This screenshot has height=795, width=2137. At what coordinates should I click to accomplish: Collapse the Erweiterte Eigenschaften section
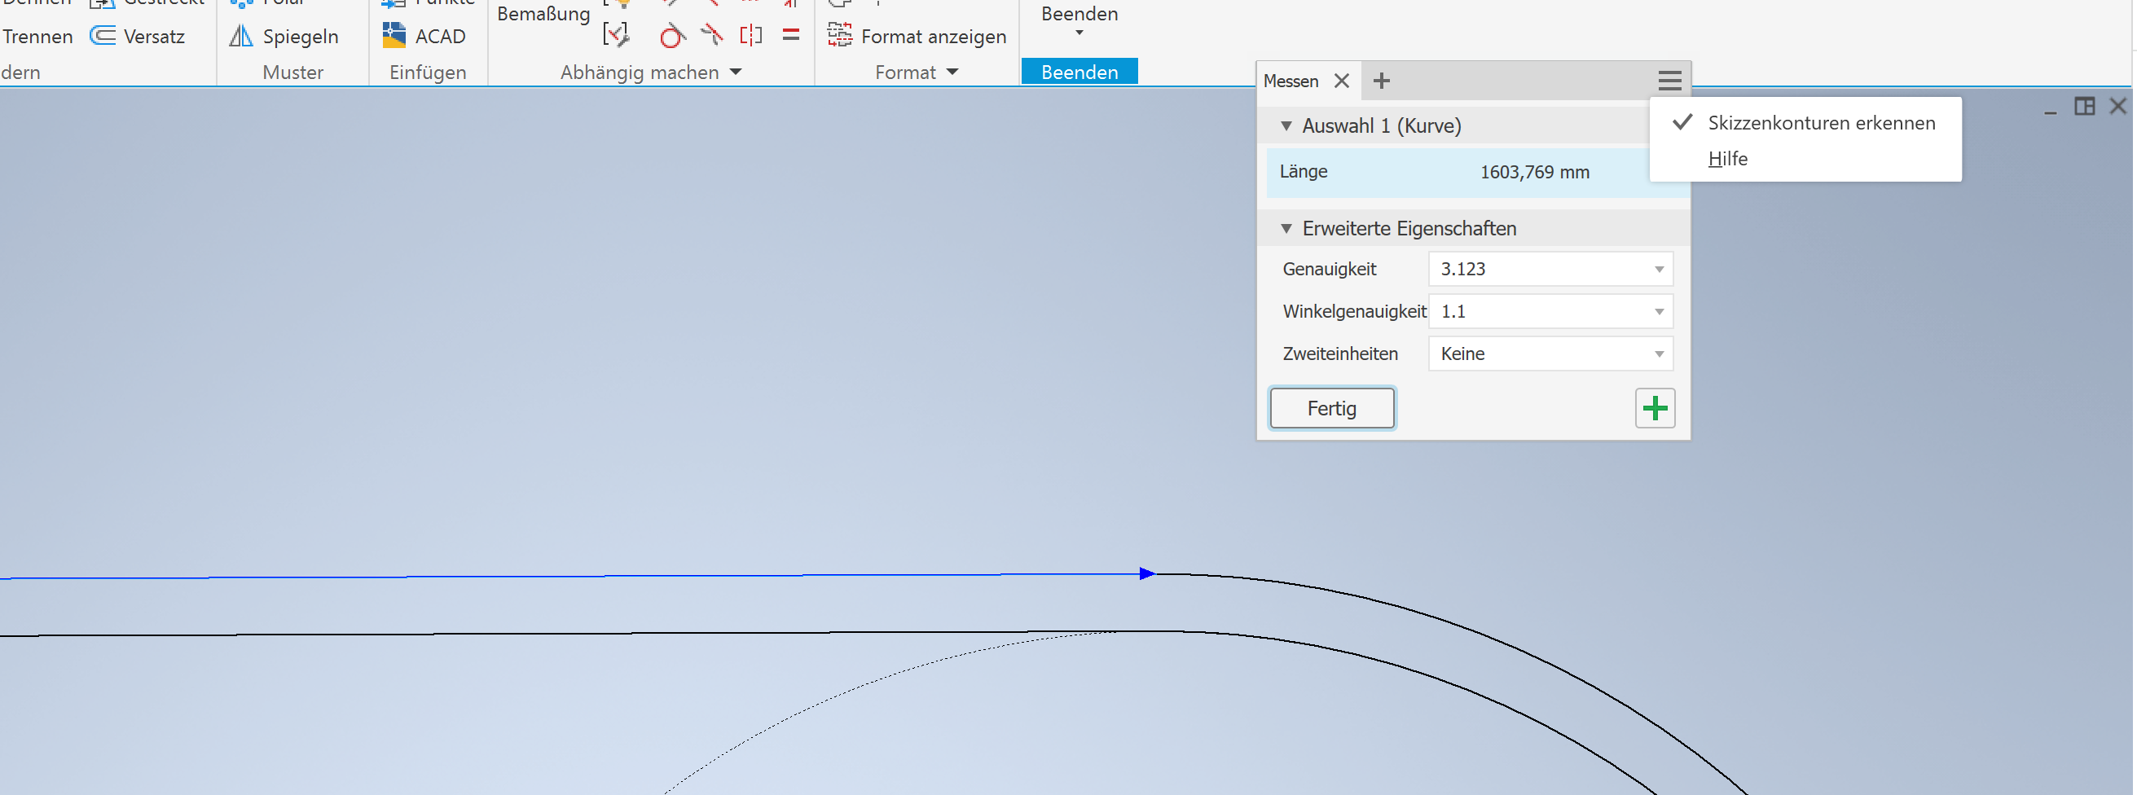pyautogui.click(x=1286, y=229)
